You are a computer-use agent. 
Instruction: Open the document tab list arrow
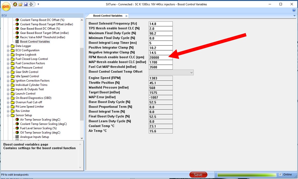(x=294, y=16)
